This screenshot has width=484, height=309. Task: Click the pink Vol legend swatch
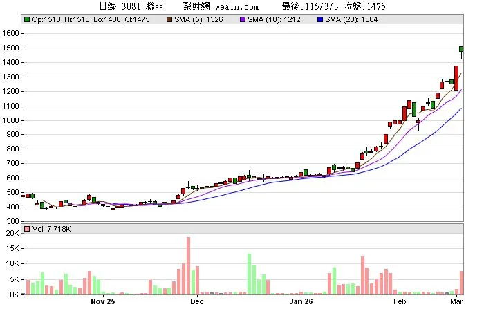click(27, 229)
